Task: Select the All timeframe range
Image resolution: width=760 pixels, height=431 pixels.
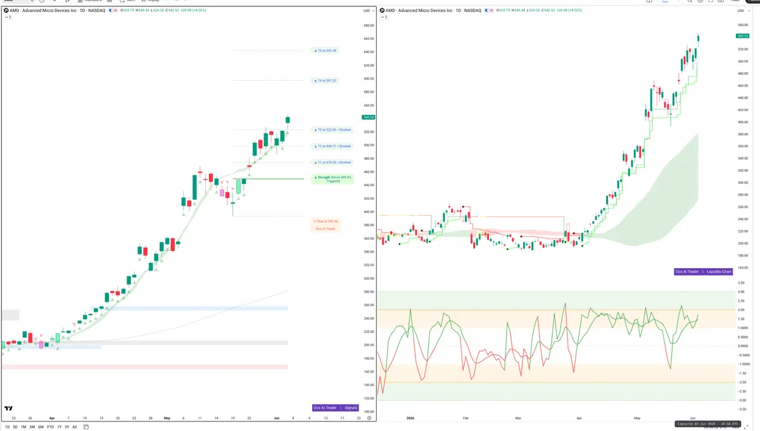Action: click(75, 427)
